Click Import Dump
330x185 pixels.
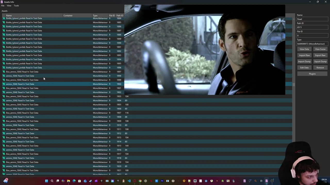(x=304, y=61)
